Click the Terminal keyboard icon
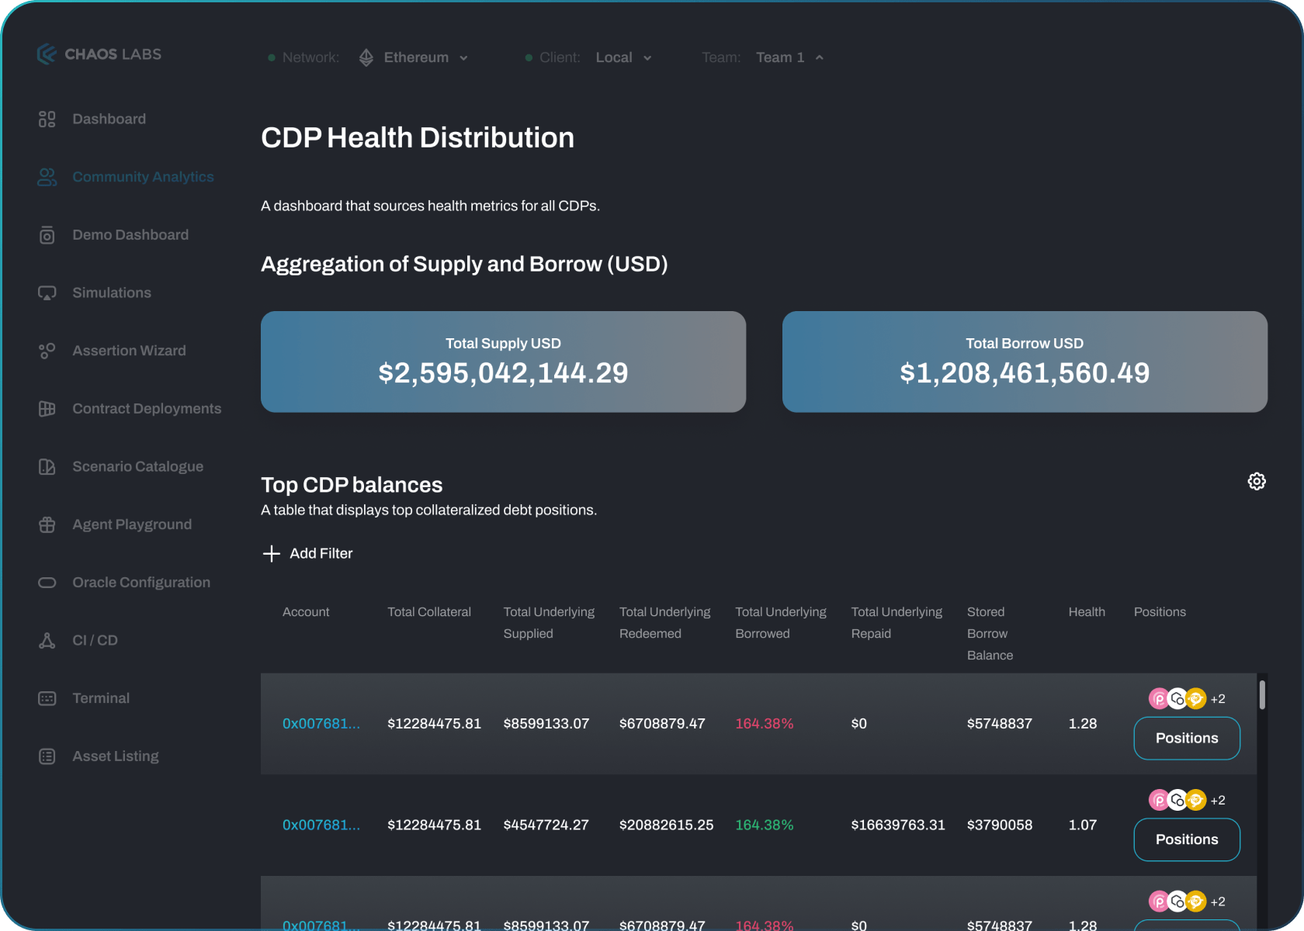 (x=47, y=698)
